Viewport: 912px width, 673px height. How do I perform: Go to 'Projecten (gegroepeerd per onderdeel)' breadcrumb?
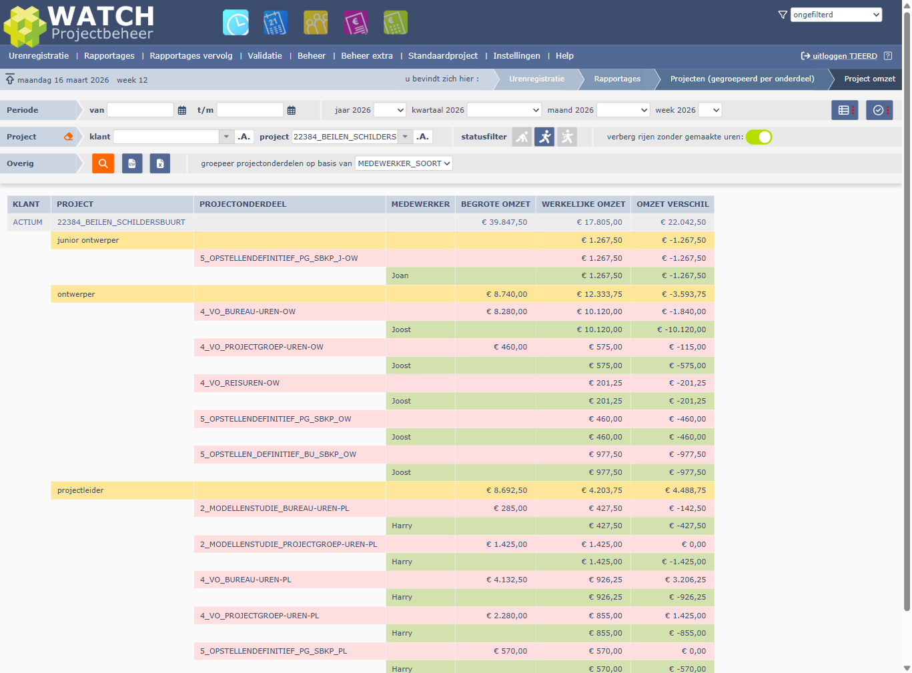(x=742, y=79)
